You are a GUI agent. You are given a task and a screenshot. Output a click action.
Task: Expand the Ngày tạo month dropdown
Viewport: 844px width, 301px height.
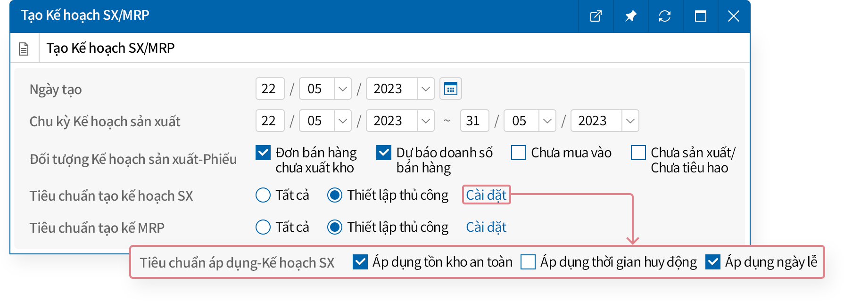342,89
